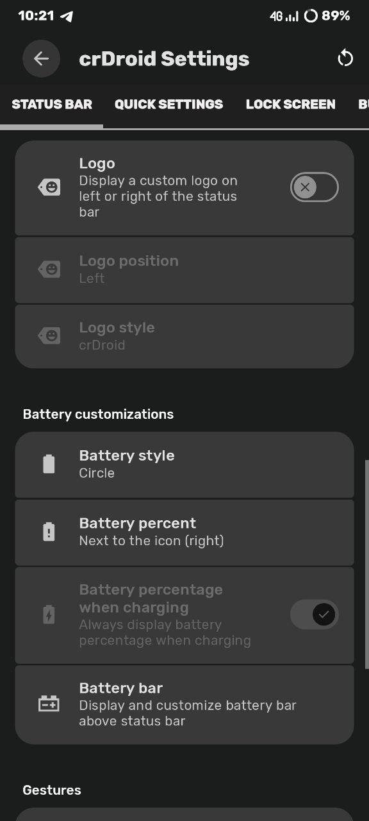Click the reset/restore icon in header
Image resolution: width=369 pixels, height=821 pixels.
pos(345,59)
